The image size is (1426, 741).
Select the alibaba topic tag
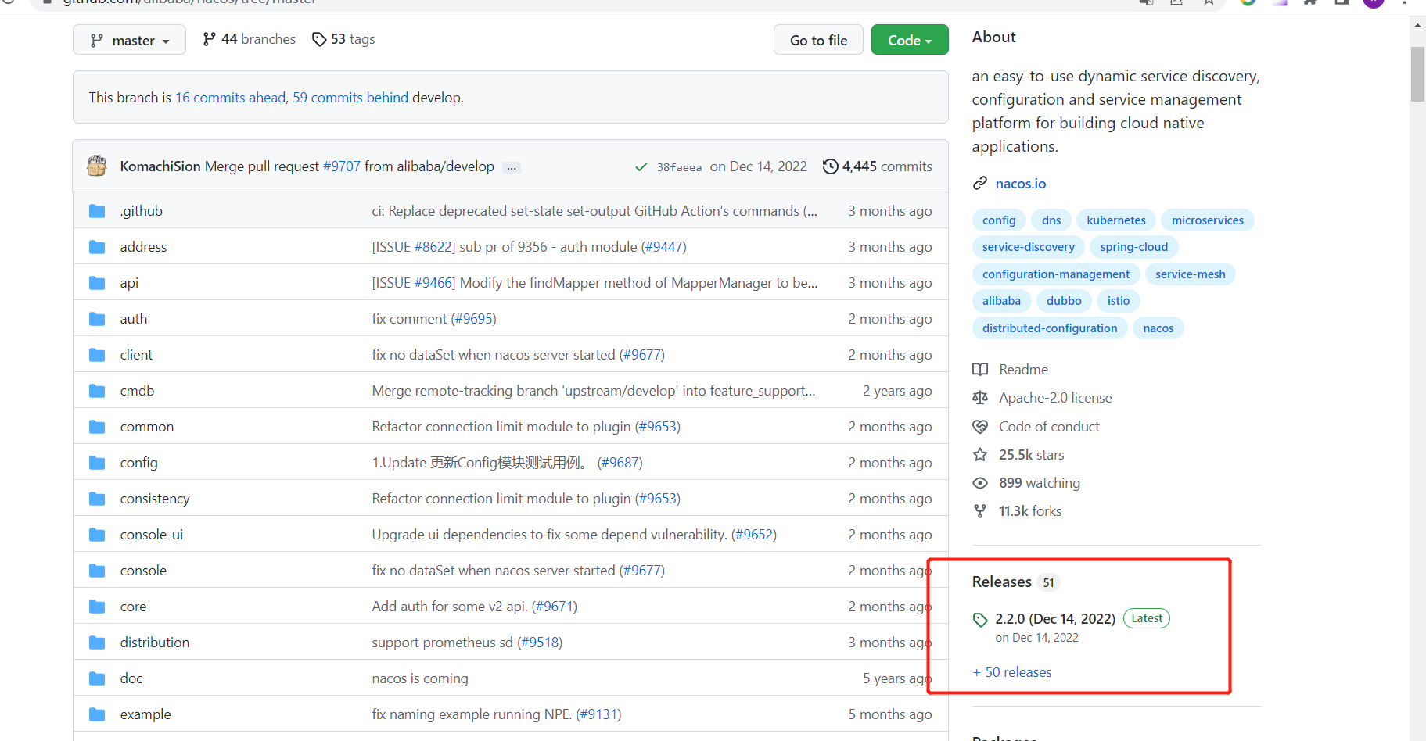tap(1001, 301)
